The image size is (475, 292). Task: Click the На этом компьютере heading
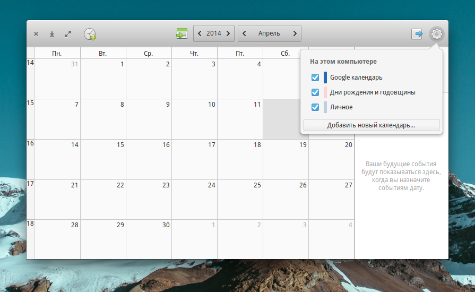click(343, 62)
